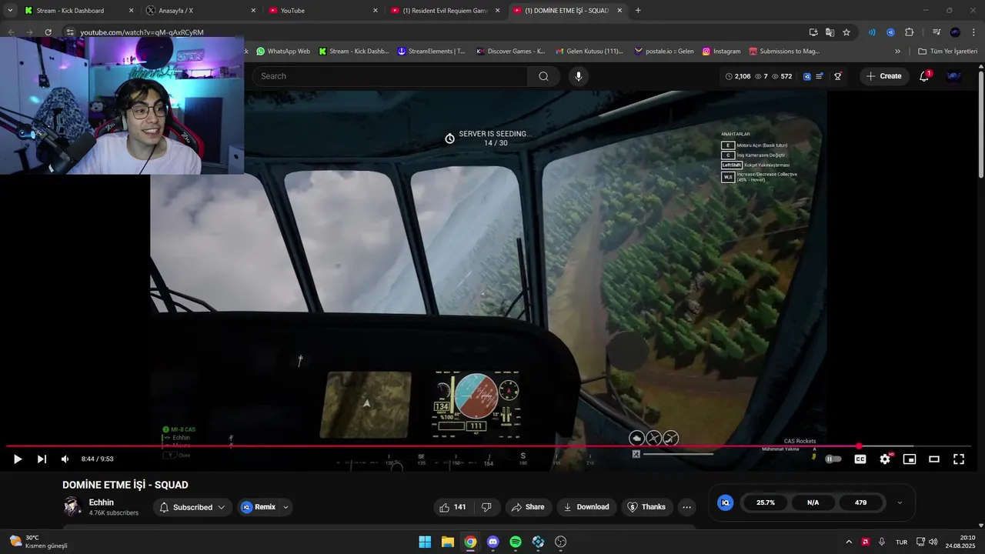Open Spotify from the taskbar
Screen dimensions: 985x554
click(x=516, y=542)
